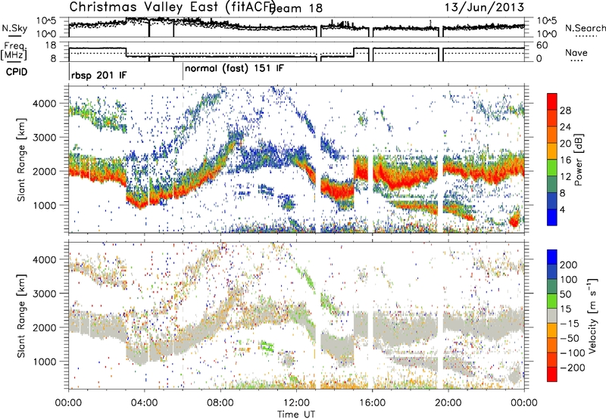Click the 1000 tick of velocity panel
This screenshot has height=419, width=606.
pyautogui.click(x=44, y=362)
